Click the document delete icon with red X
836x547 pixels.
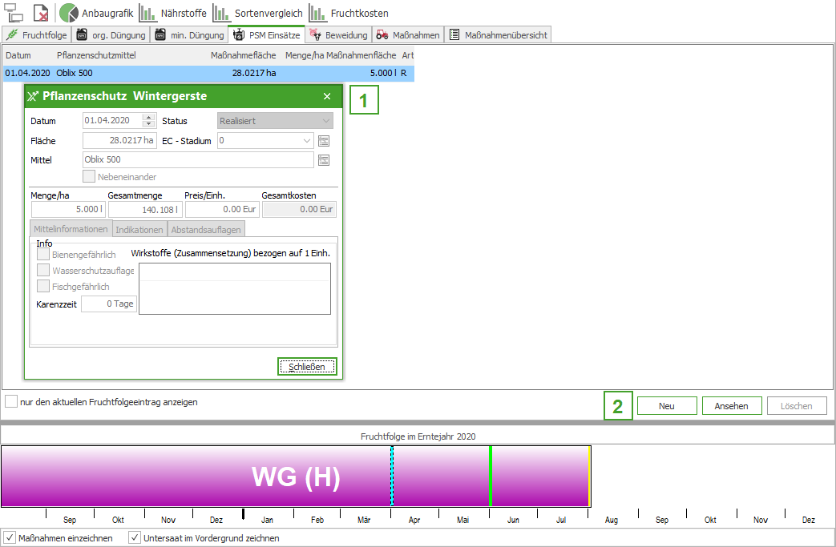tap(41, 13)
